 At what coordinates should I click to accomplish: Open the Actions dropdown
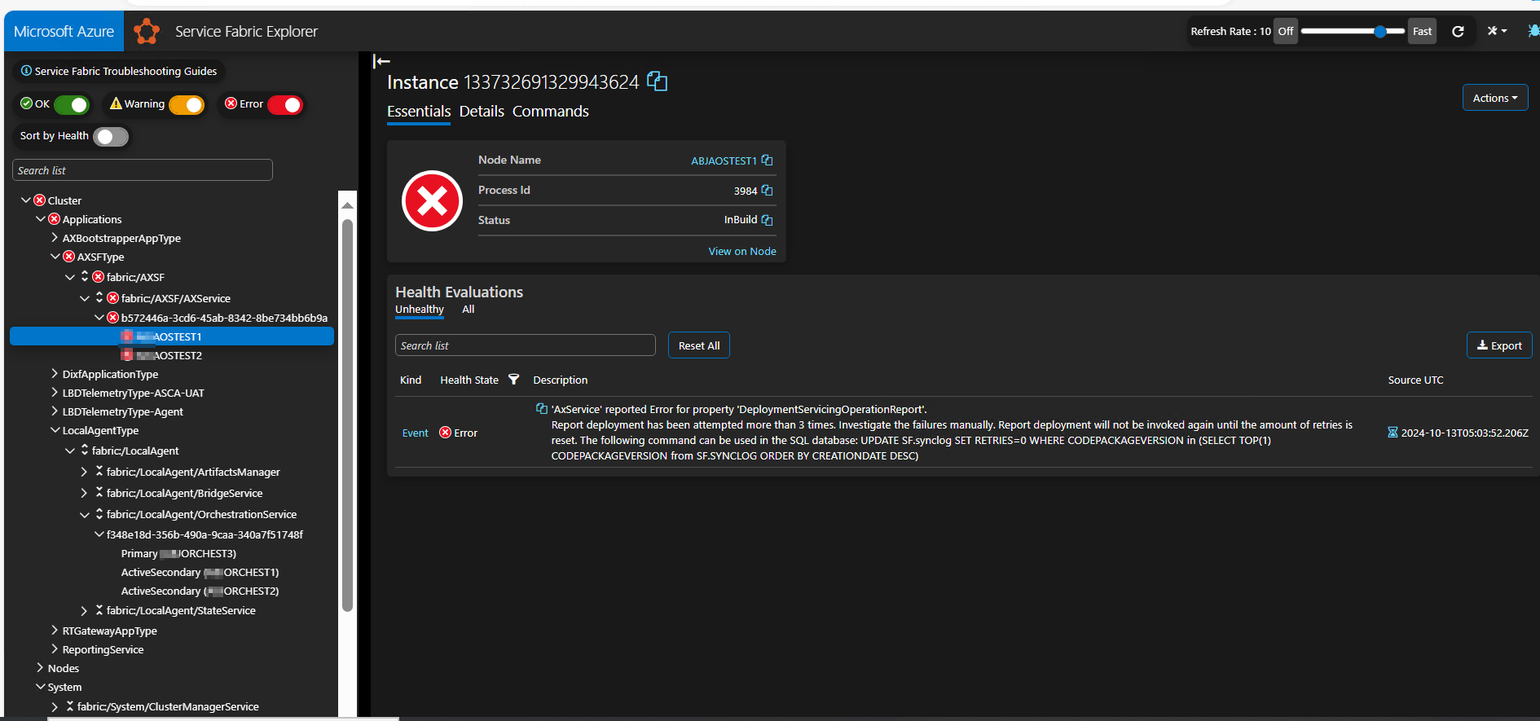pos(1494,98)
